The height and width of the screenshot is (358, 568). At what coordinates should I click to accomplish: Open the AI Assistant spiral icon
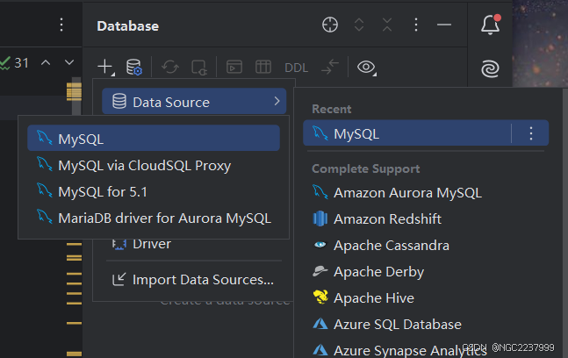(490, 68)
